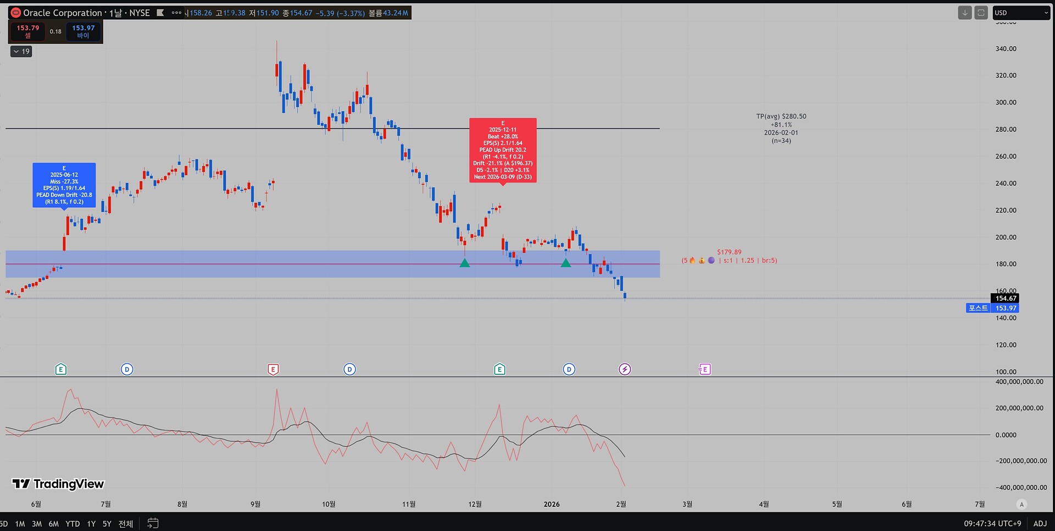
Task: Click the 2026 label on the time axis
Action: point(552,504)
